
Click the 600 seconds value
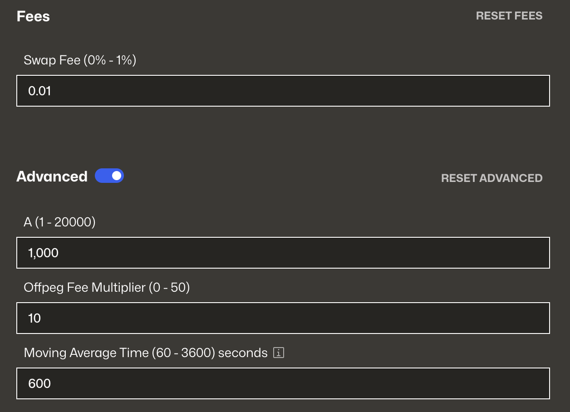click(39, 383)
